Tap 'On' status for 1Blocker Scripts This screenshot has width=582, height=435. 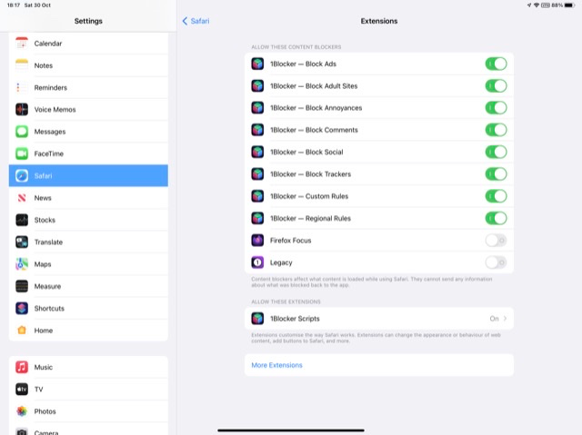[x=494, y=318]
